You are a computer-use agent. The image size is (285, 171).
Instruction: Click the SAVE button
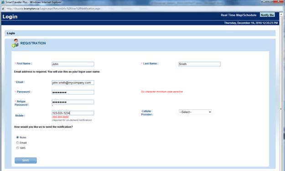tap(26, 160)
